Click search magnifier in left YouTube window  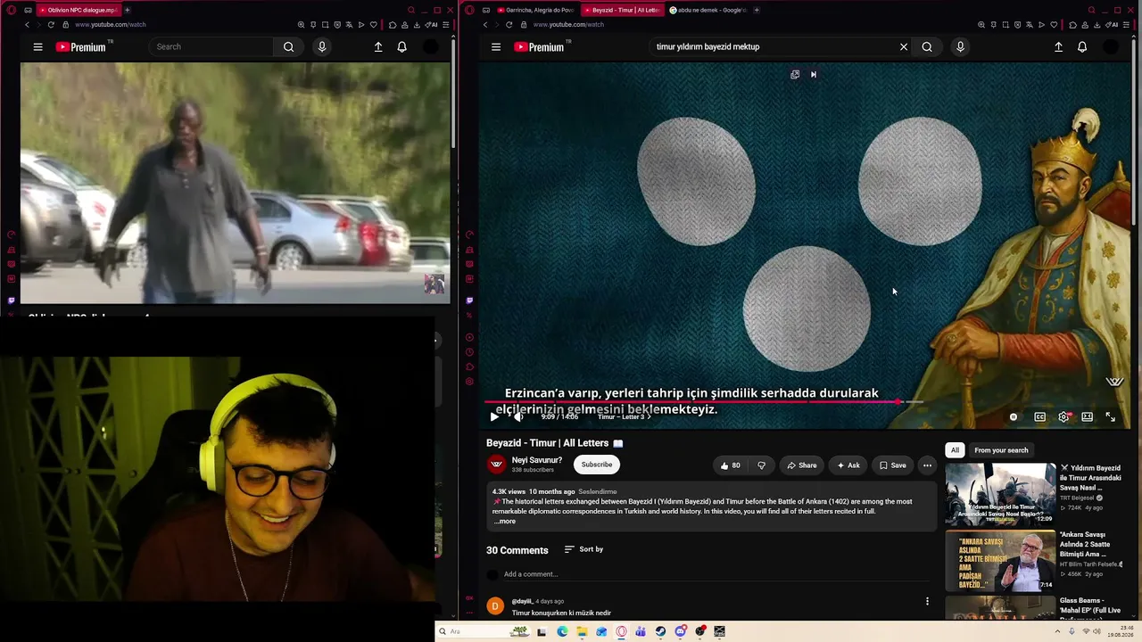(x=288, y=47)
